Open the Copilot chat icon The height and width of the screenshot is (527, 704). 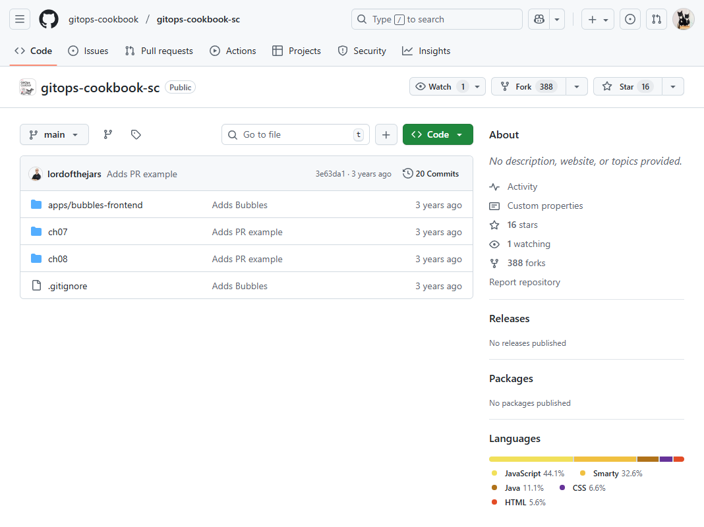click(539, 19)
